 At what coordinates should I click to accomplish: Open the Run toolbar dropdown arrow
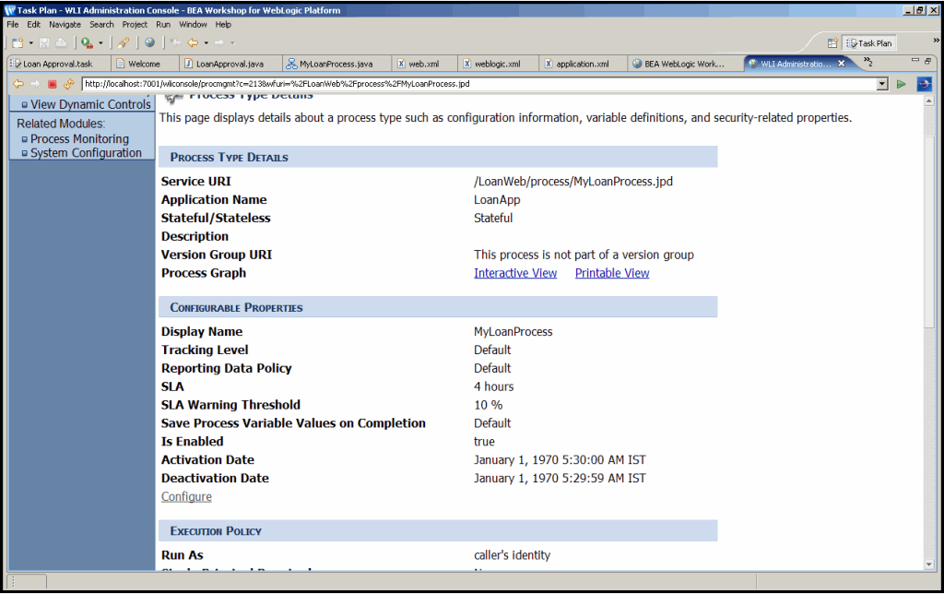100,43
